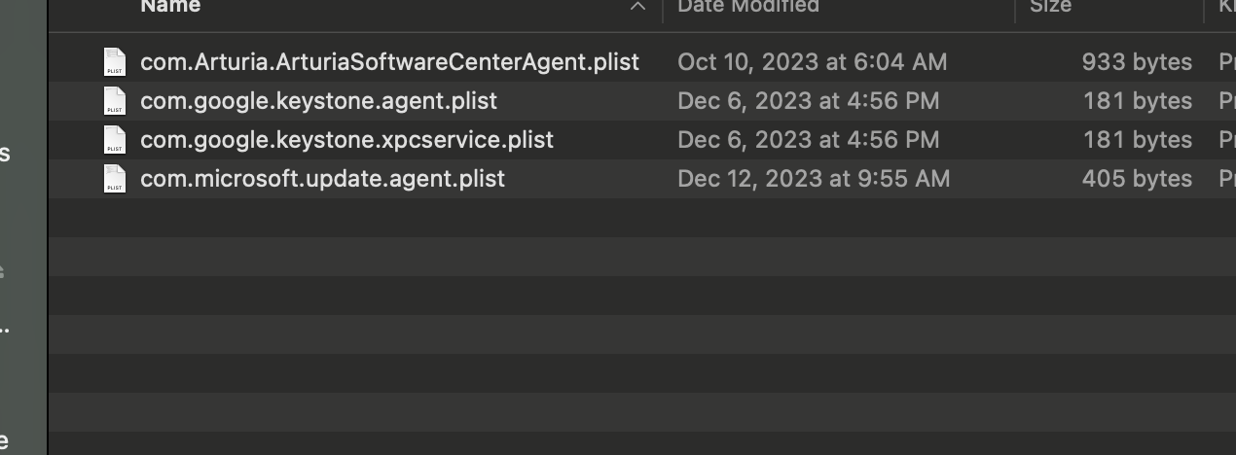Click the 181 bytes size of keystone.xpcservice.plist
The width and height of the screenshot is (1236, 455).
point(1137,140)
